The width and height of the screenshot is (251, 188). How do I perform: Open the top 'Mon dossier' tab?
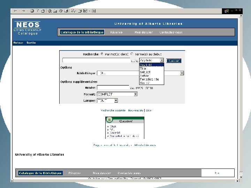click(x=144, y=32)
